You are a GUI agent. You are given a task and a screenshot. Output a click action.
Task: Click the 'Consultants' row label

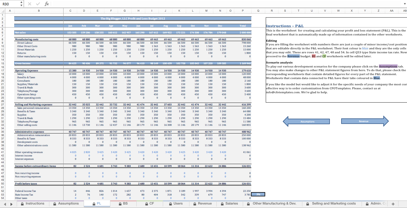pos(24,81)
